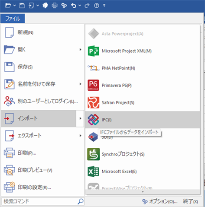Import from PMA NetPoint(N)
Image resolution: width=205 pixels, height=207 pixels.
[x=143, y=68]
